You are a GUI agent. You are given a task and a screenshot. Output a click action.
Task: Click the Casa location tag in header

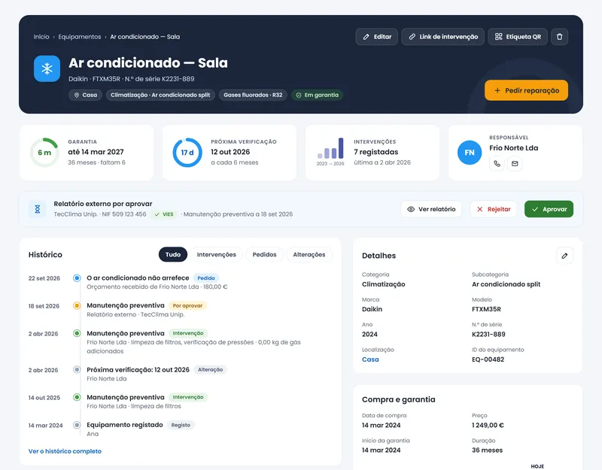(85, 96)
